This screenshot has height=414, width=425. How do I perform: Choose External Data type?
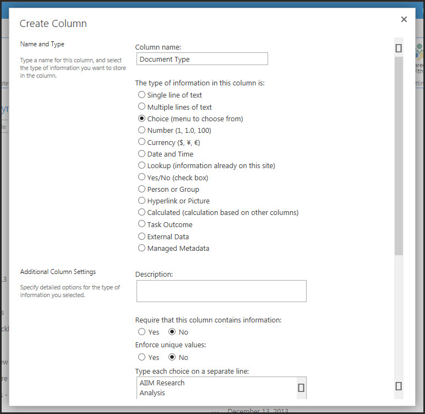142,236
